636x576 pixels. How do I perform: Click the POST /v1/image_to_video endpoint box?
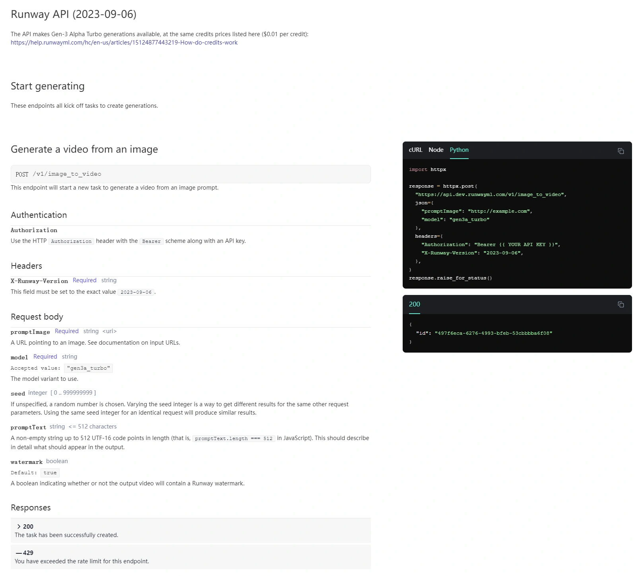(x=190, y=174)
